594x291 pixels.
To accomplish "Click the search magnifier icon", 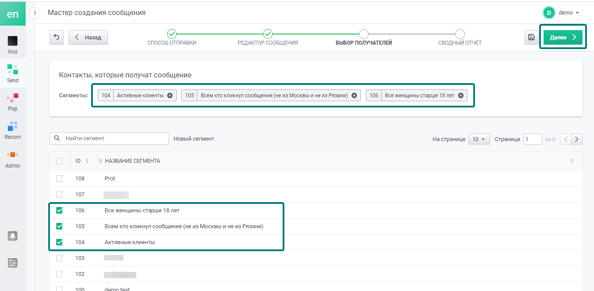I will pos(57,138).
